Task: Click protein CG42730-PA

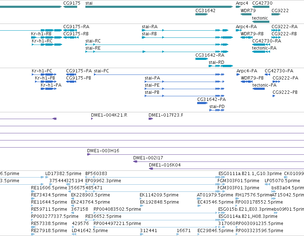Action: (267, 75)
